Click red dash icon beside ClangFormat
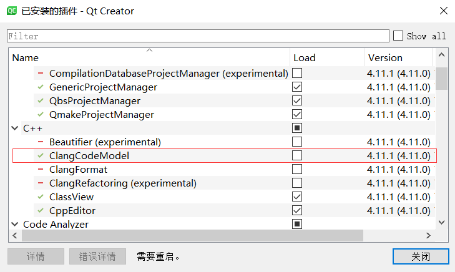 tap(41, 169)
